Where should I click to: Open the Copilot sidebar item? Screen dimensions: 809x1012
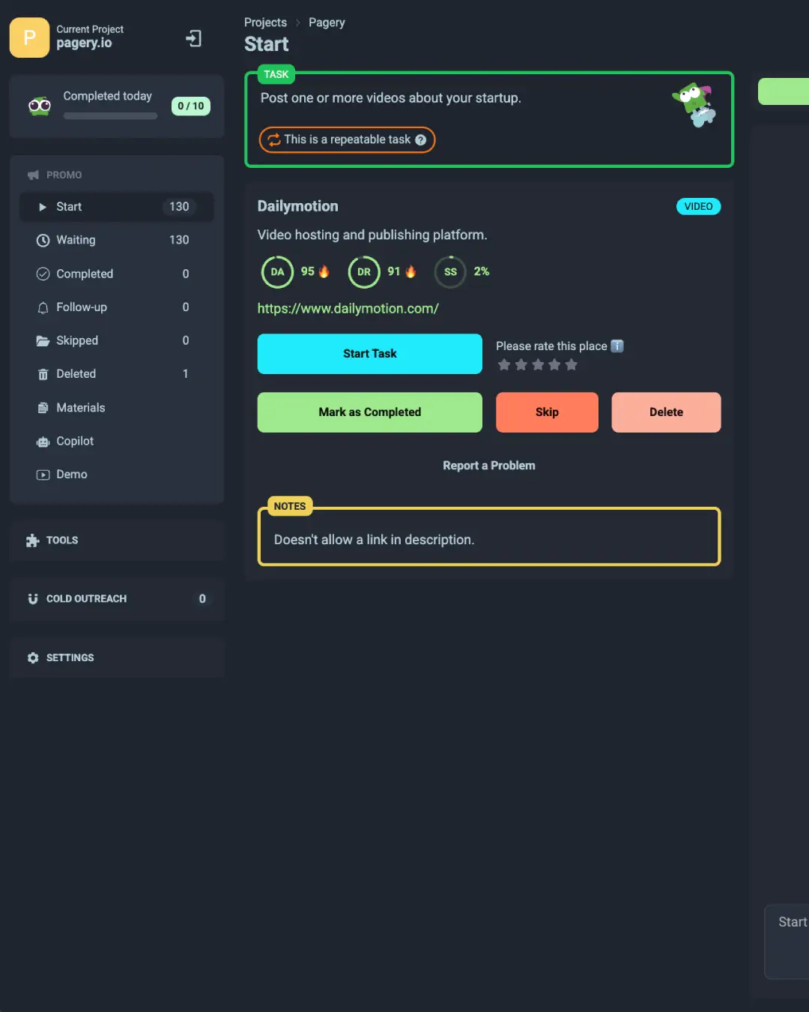pyautogui.click(x=75, y=442)
